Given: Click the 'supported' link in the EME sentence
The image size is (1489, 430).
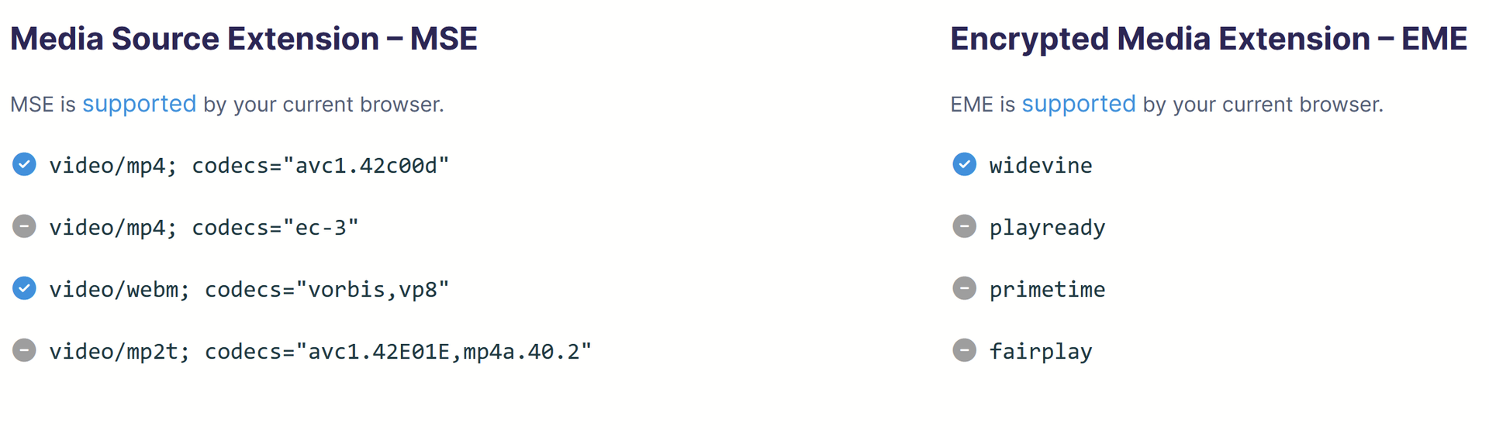Looking at the screenshot, I should [1078, 104].
